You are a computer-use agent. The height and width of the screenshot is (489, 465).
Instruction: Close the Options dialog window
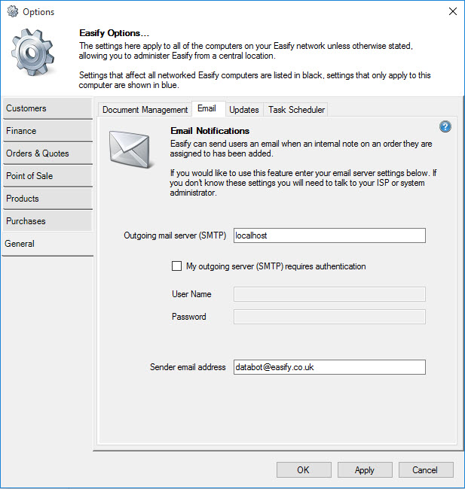click(x=452, y=11)
